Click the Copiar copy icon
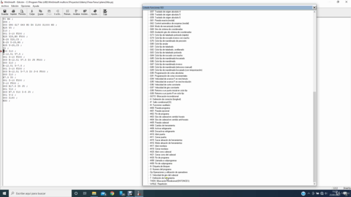Image resolution: width=351 pixels, height=197 pixels. click(41, 12)
